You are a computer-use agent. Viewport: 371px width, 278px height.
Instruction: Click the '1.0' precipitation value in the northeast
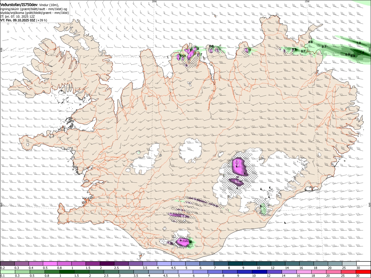(359, 43)
